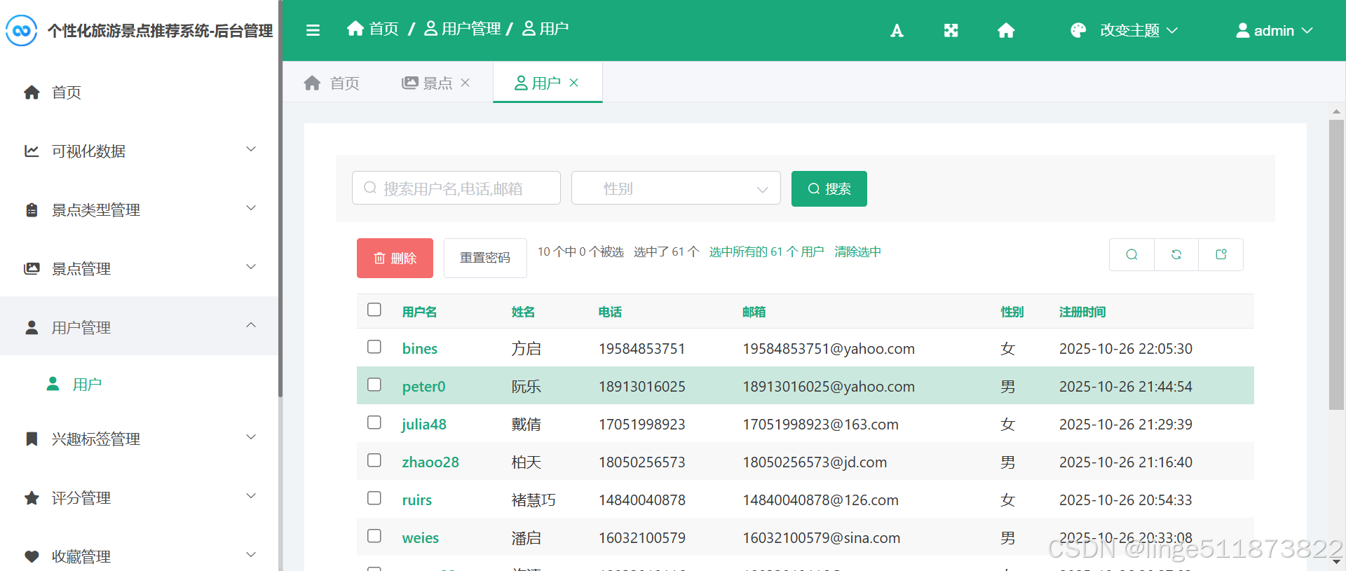Click the font size A icon

[x=897, y=30]
